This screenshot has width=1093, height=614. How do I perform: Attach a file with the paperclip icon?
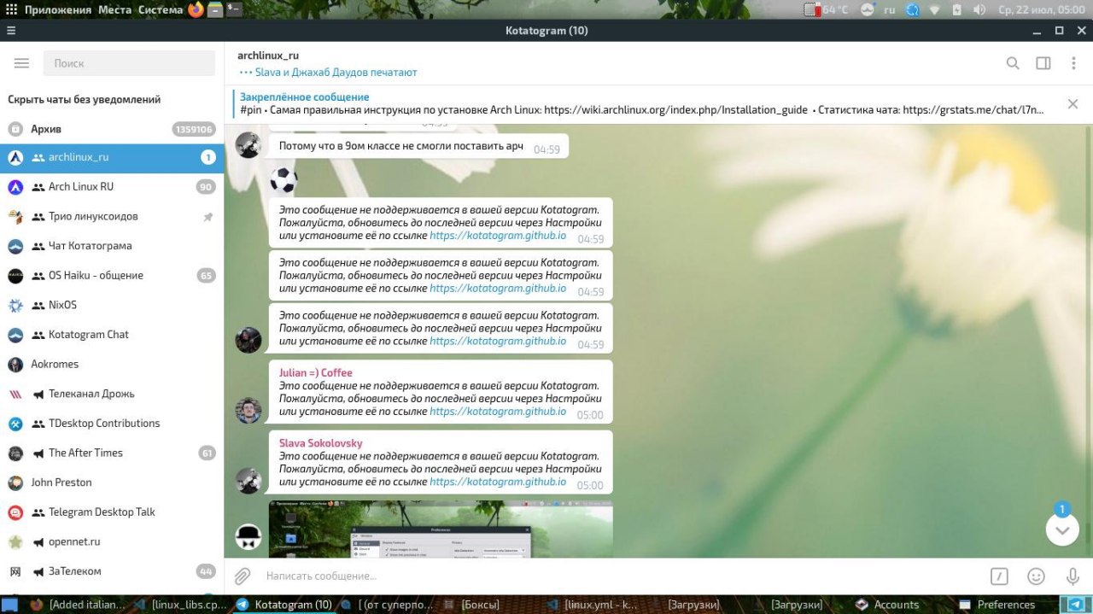pyautogui.click(x=243, y=576)
